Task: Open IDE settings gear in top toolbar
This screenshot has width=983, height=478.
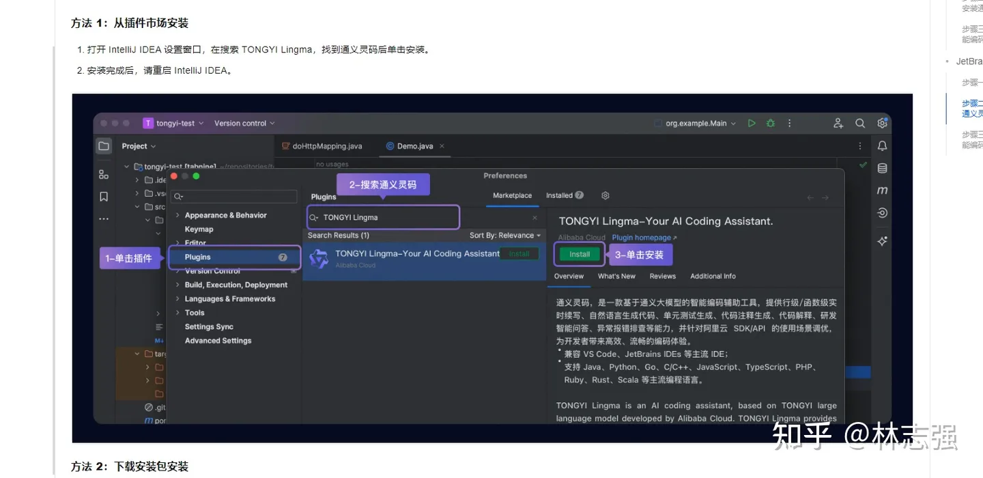Action: coord(882,124)
